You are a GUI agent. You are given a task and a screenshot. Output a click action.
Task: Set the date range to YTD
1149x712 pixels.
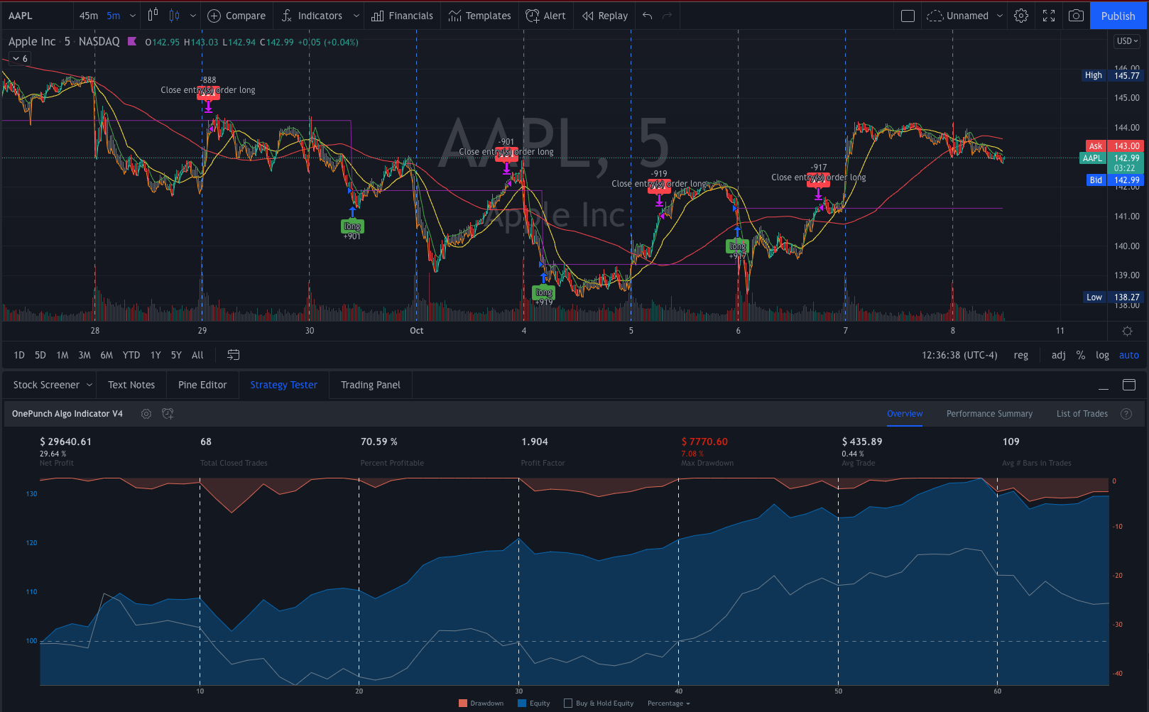[x=131, y=355]
